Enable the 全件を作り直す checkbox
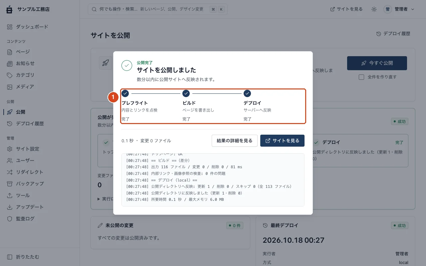Viewport: 426px width, 266px height. 361,77
